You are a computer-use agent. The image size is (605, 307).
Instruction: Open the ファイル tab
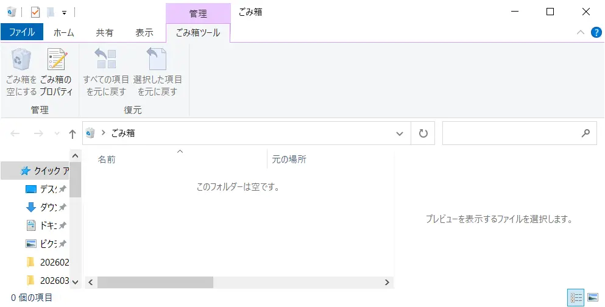pyautogui.click(x=21, y=33)
